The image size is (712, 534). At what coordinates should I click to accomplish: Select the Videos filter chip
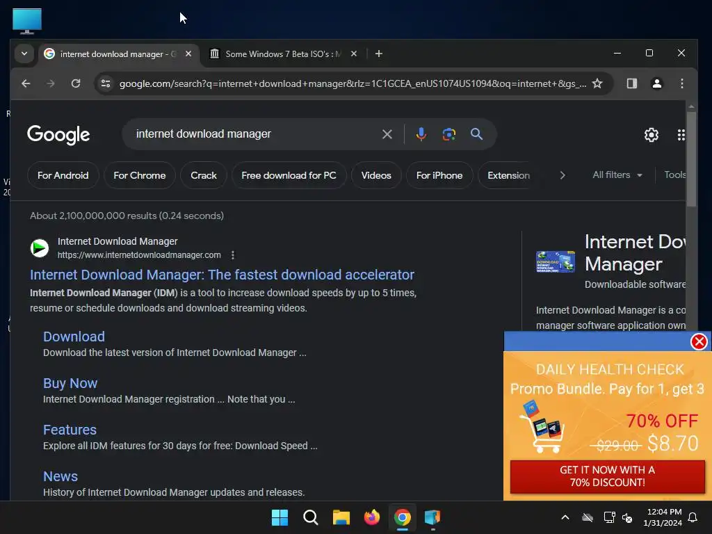point(376,175)
